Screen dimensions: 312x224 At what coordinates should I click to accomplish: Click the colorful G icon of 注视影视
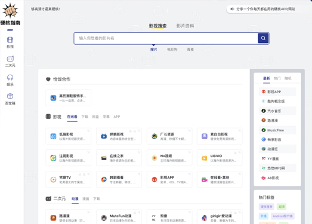(x=53, y=158)
